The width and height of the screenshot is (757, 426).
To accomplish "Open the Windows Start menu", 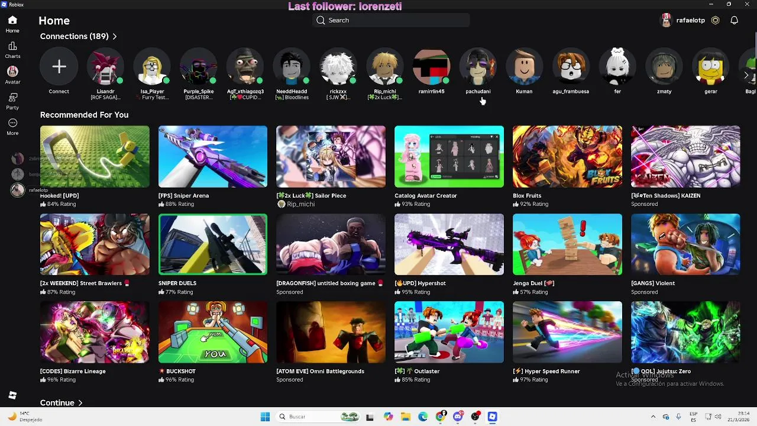I will (x=265, y=417).
